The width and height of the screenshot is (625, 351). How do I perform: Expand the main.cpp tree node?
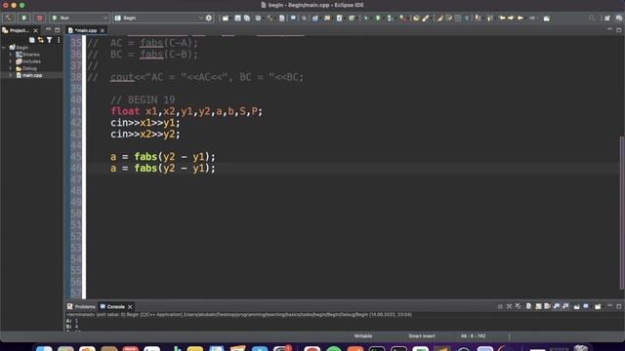click(11, 75)
